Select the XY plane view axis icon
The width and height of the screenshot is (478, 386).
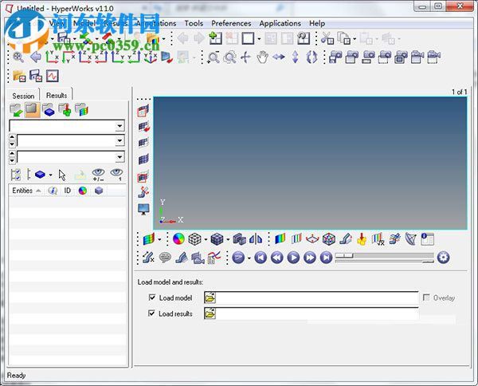(52, 57)
